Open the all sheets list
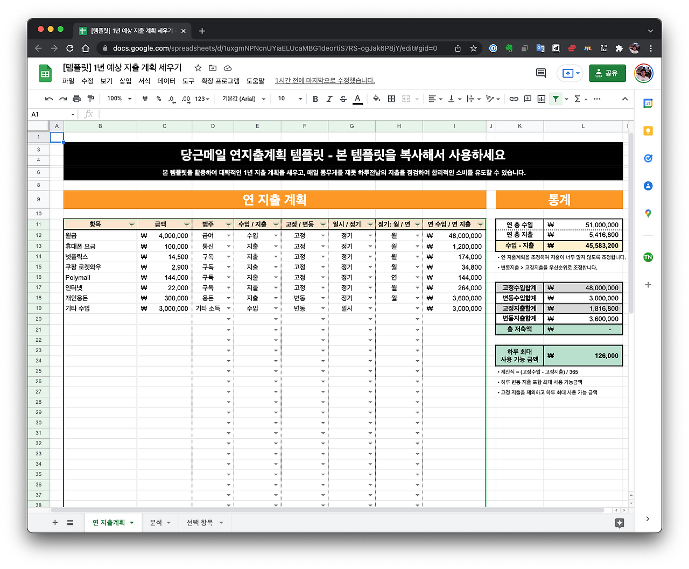 coord(70,523)
